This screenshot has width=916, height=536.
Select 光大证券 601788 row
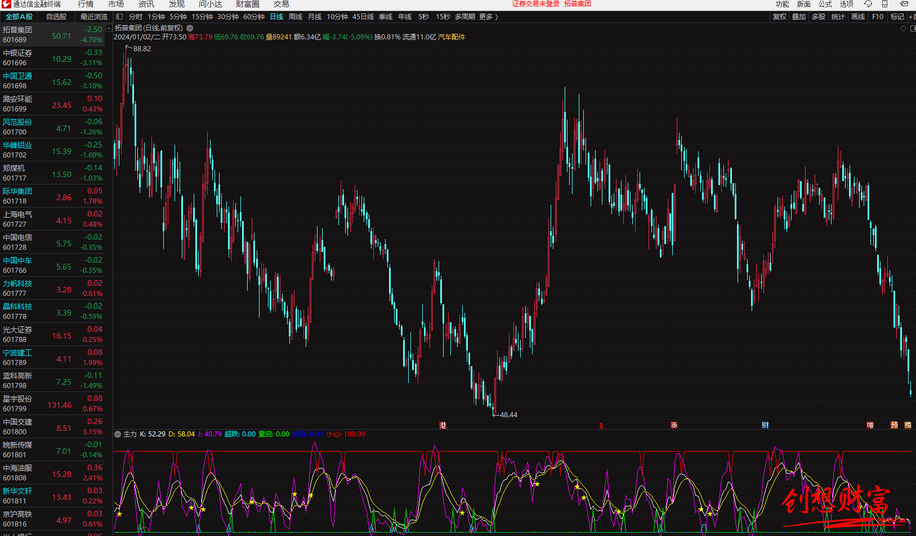pyautogui.click(x=52, y=334)
